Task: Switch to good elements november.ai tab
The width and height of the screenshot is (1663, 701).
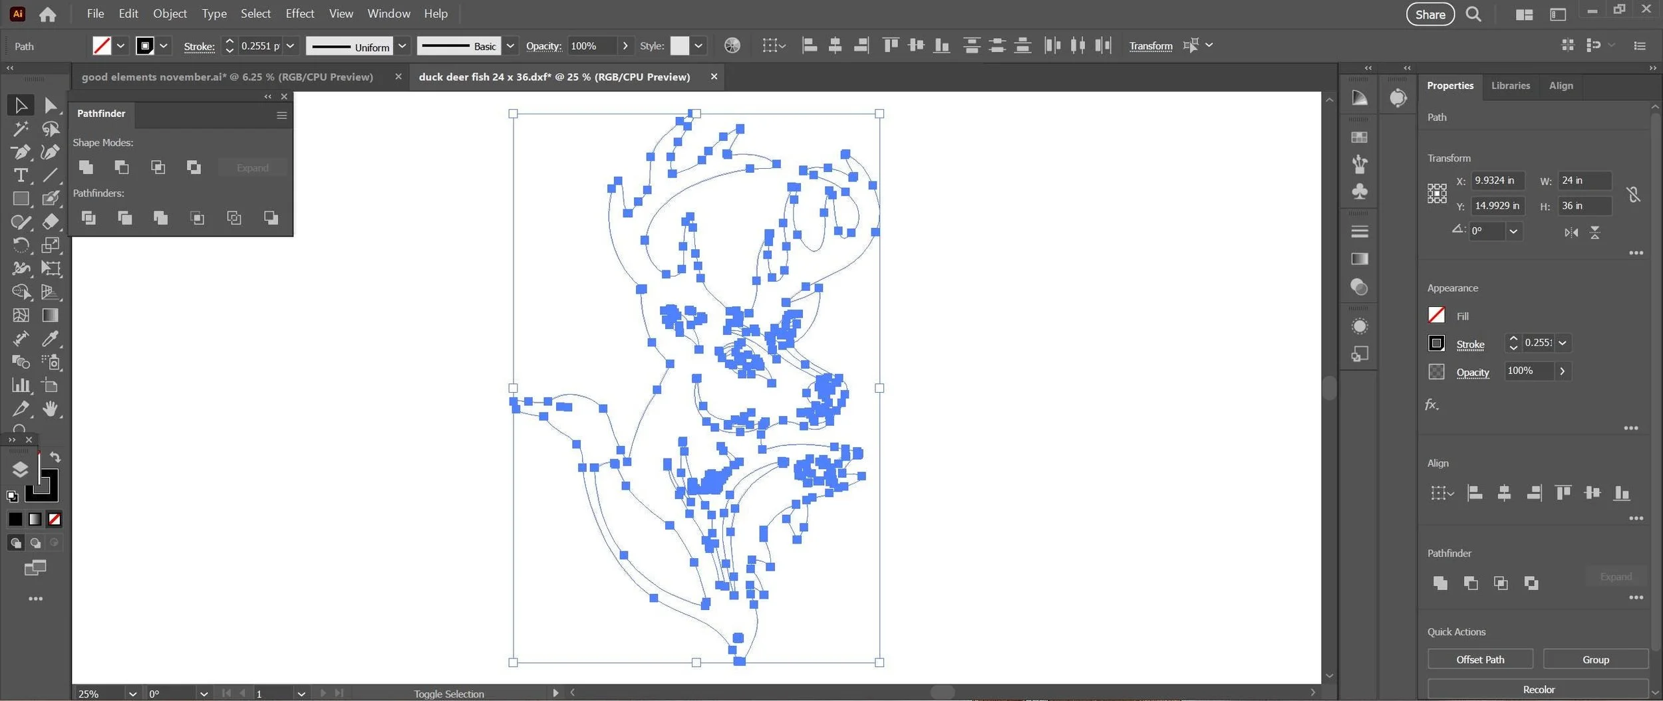Action: (x=227, y=77)
